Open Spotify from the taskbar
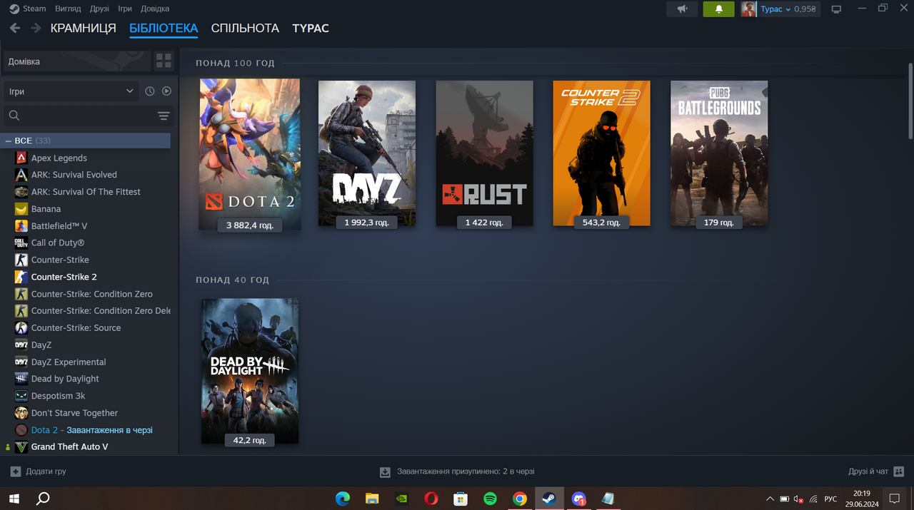Viewport: 914px width, 510px height. (x=490, y=499)
